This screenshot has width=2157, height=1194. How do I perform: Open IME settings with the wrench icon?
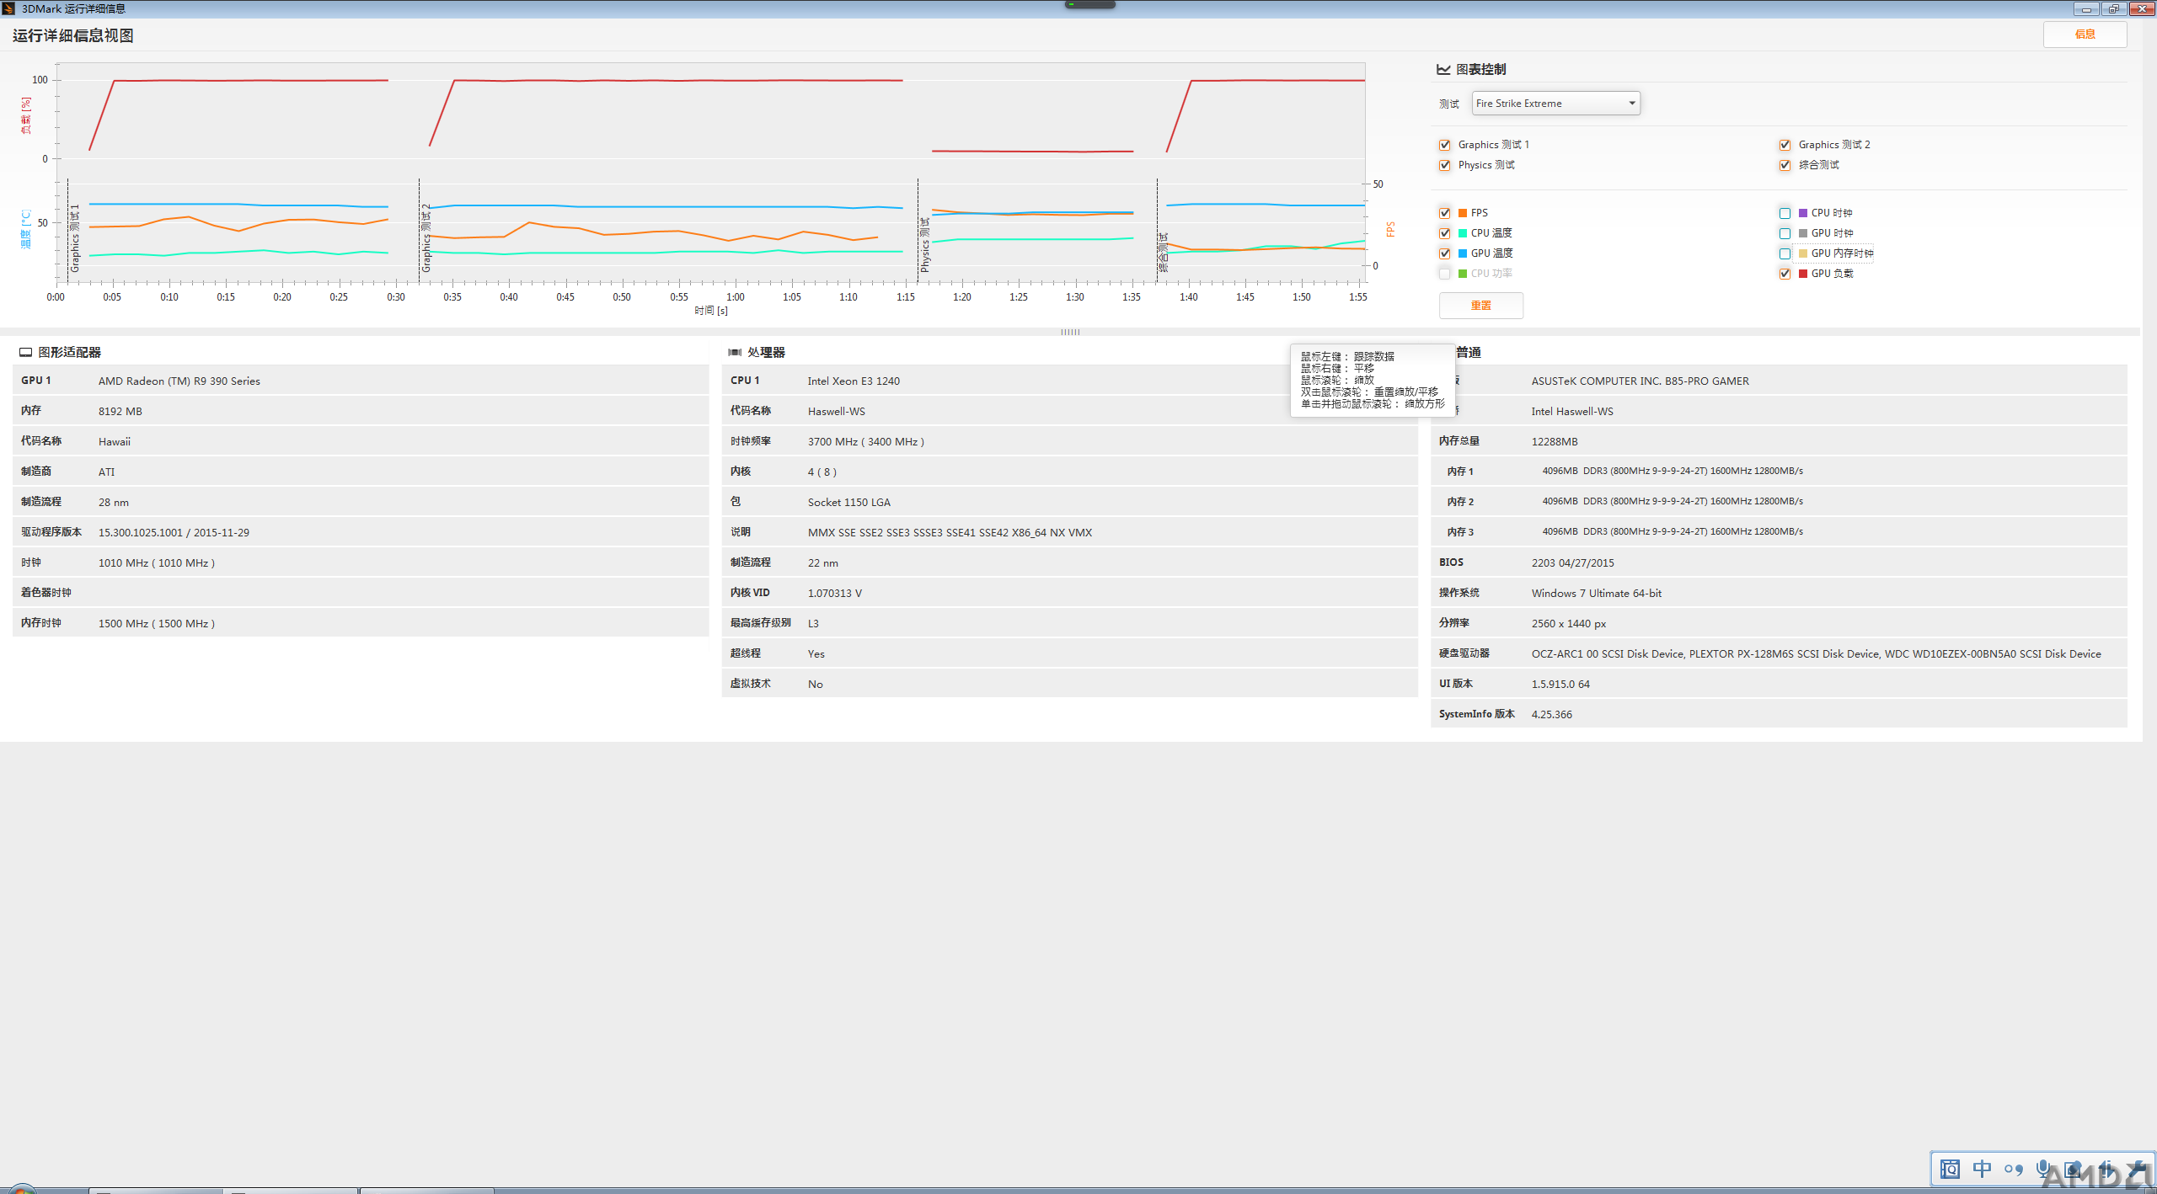(x=2138, y=1169)
